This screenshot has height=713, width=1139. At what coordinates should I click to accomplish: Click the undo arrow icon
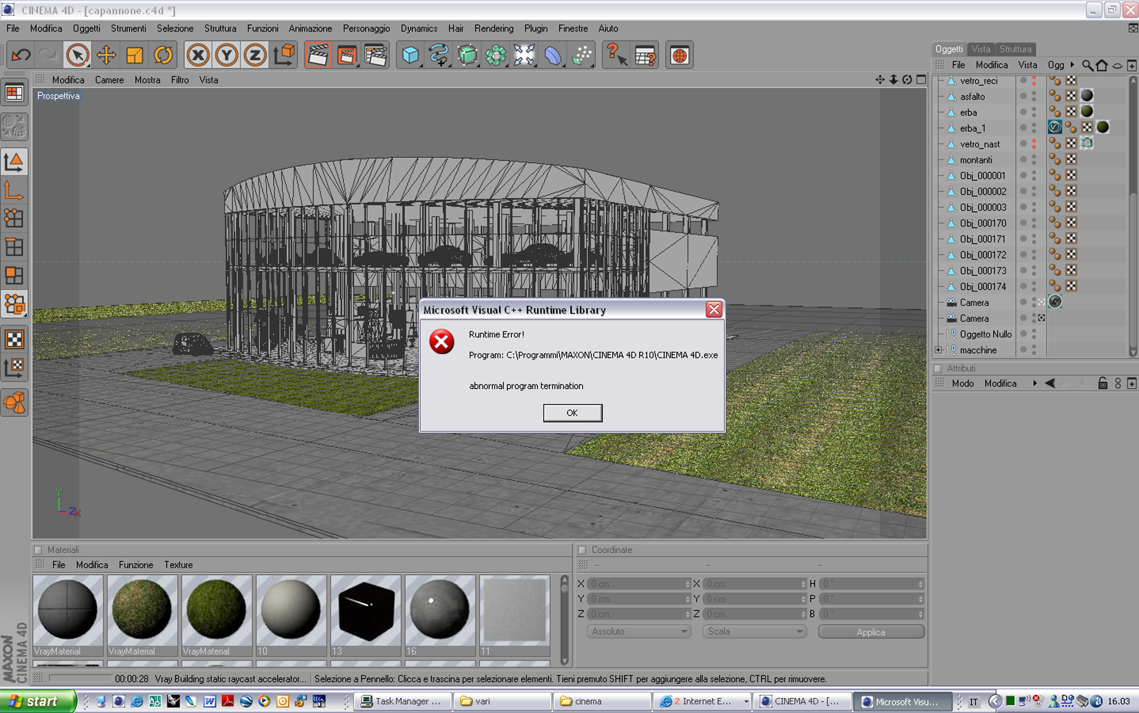point(21,56)
